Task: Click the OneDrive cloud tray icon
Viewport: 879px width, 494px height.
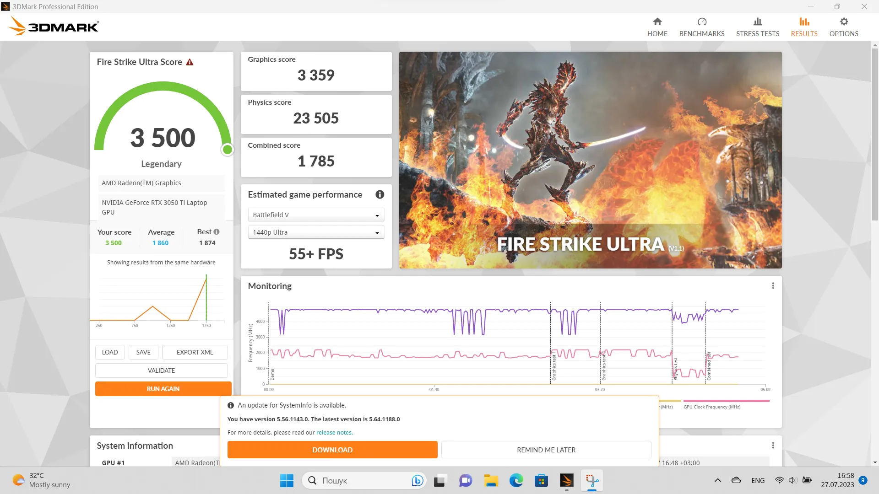Action: [x=736, y=480]
